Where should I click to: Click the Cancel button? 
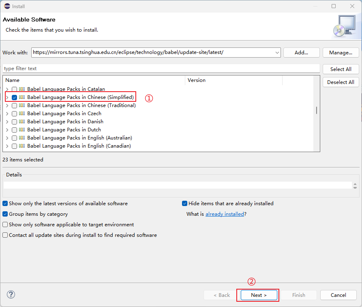point(338,295)
